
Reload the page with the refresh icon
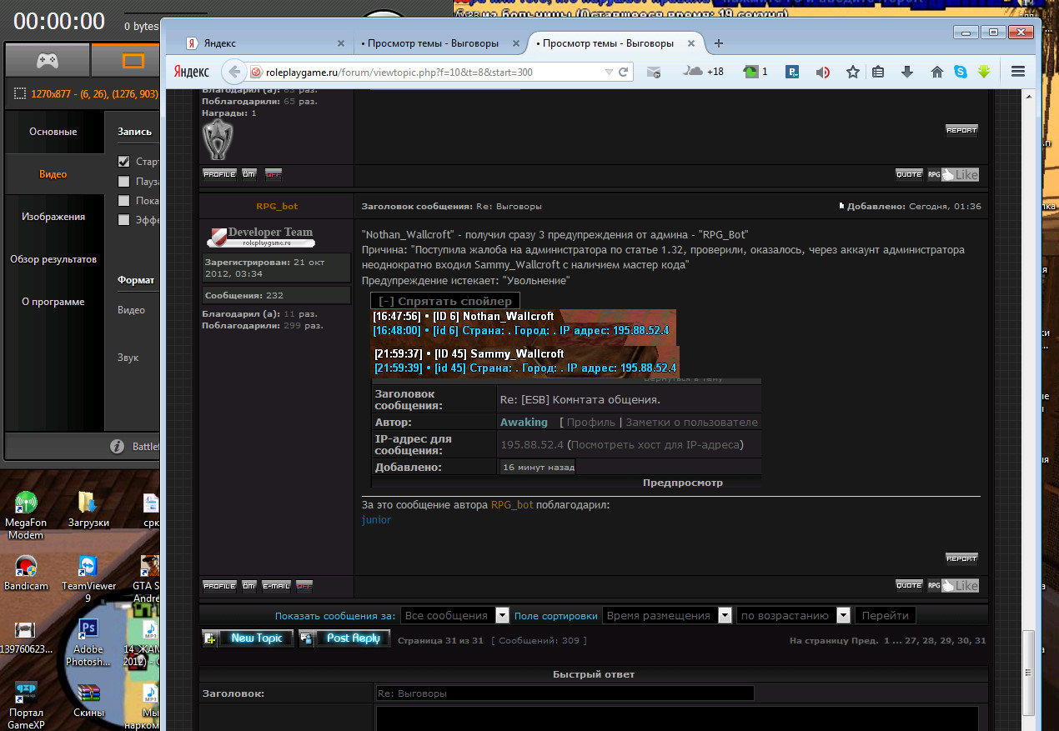pos(623,73)
